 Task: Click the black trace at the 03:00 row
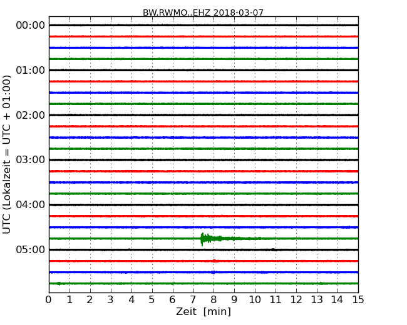click(203, 160)
